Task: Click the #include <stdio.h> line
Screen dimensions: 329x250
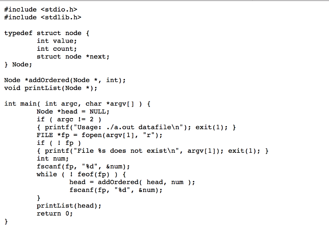Action: [x=41, y=10]
